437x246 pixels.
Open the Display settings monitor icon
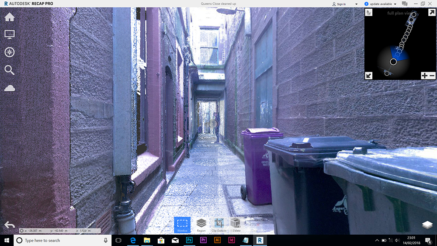[x=9, y=34]
